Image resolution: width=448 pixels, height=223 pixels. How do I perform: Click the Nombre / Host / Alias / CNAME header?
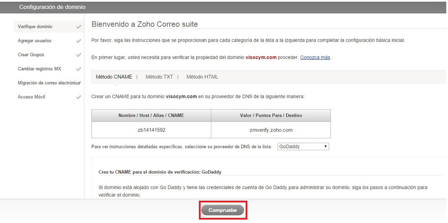pos(151,116)
